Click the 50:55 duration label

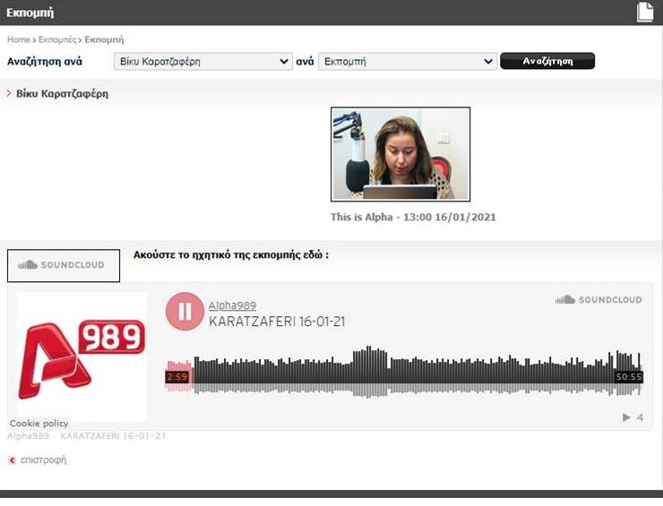[628, 377]
